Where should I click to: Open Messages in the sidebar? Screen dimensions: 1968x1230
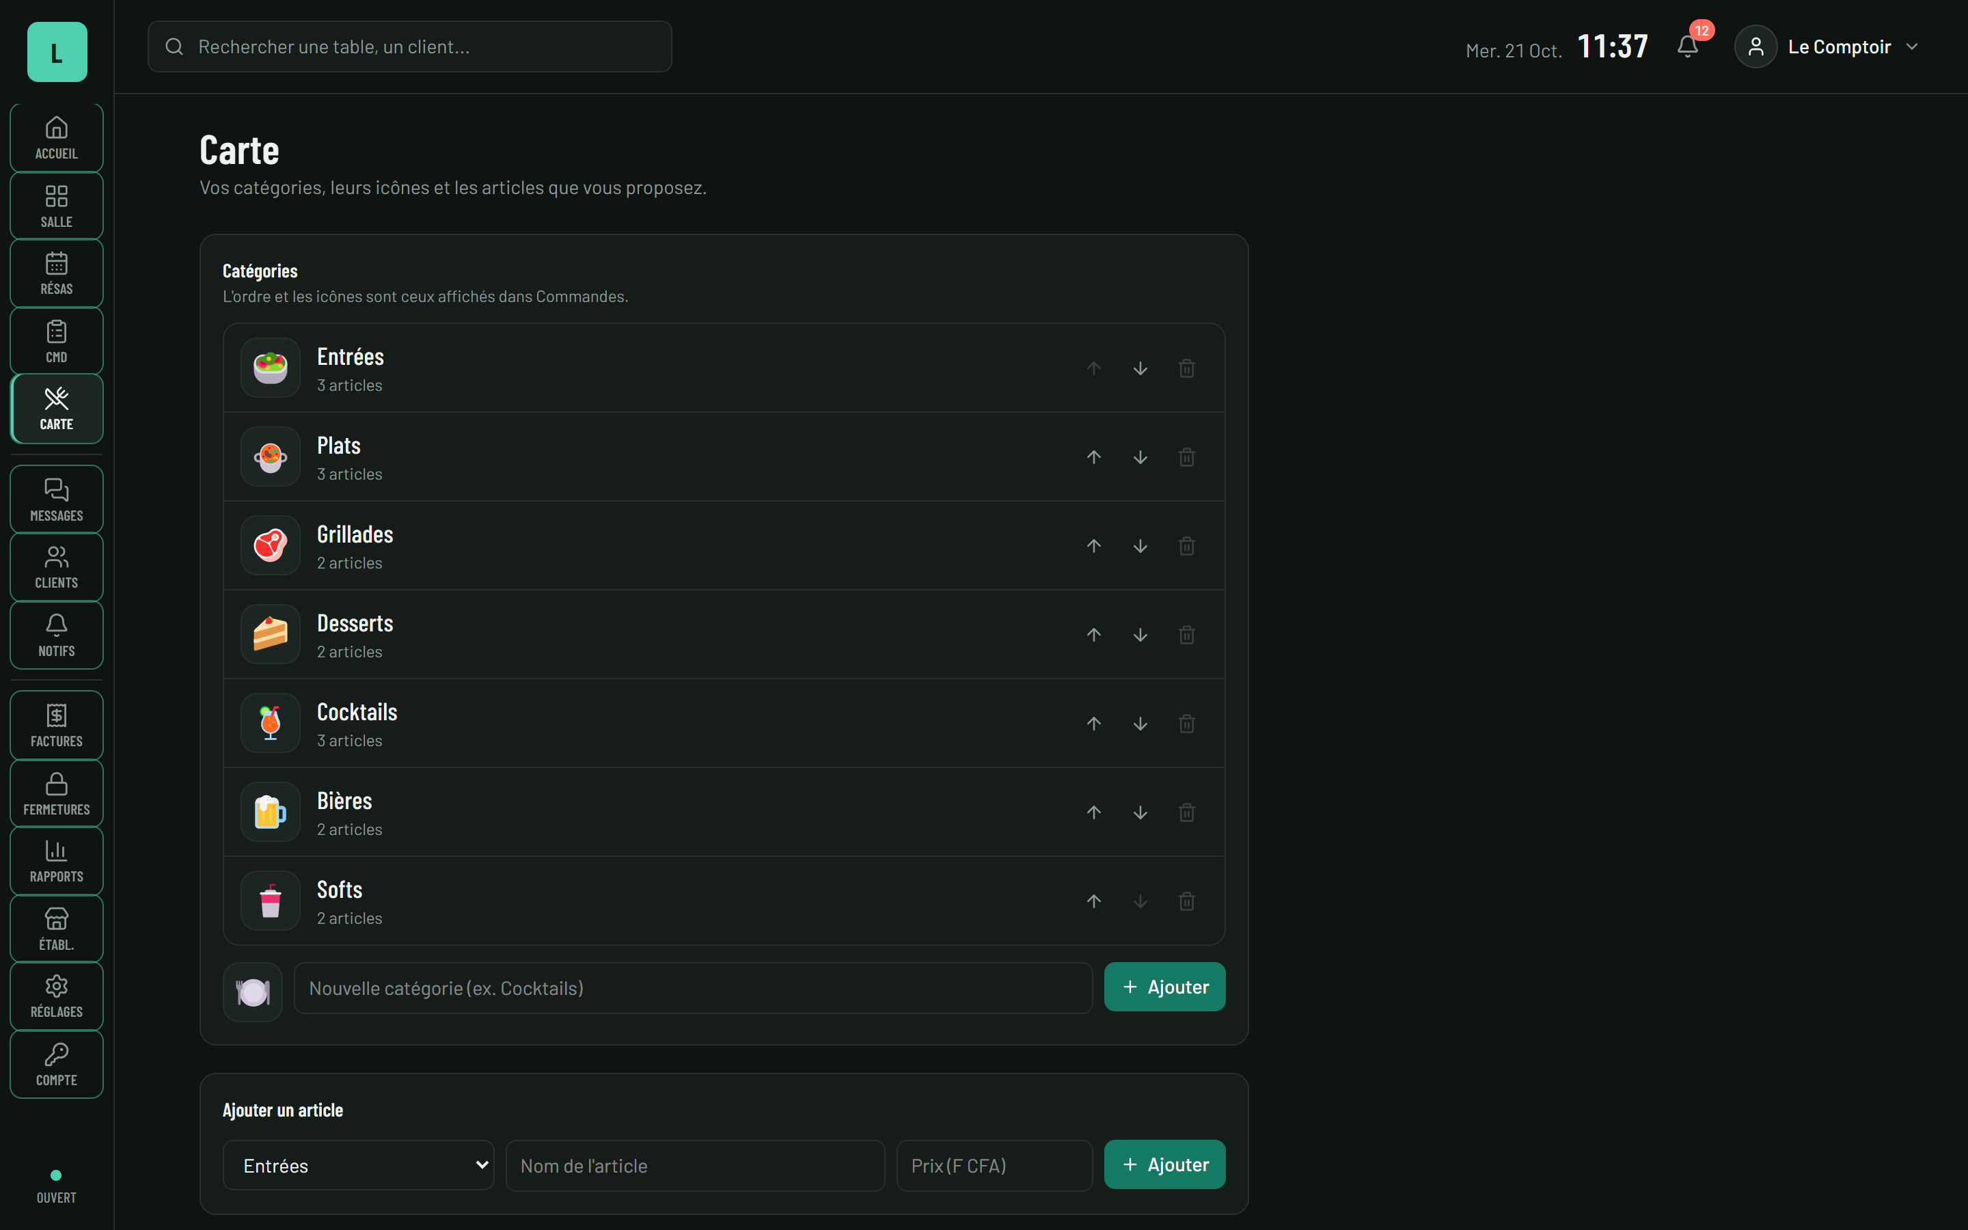tap(57, 500)
